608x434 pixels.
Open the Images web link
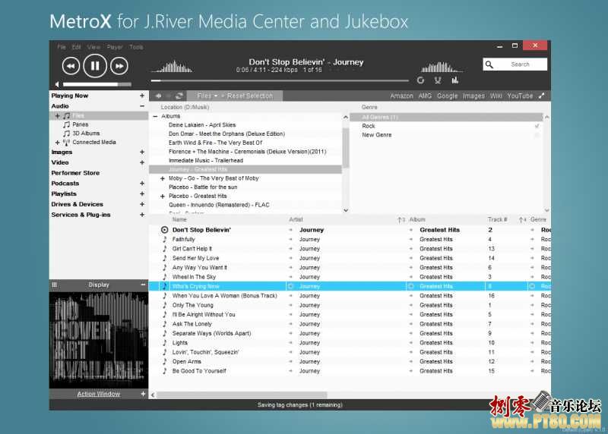pos(473,96)
